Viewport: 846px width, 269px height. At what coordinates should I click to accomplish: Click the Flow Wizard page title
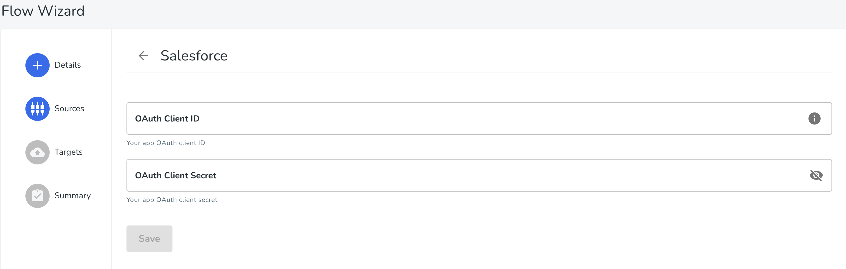click(x=43, y=11)
